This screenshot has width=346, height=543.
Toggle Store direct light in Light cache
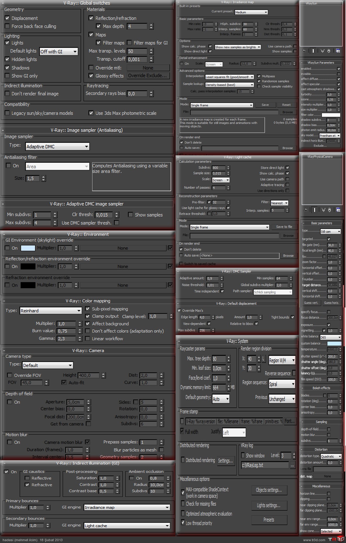click(288, 168)
